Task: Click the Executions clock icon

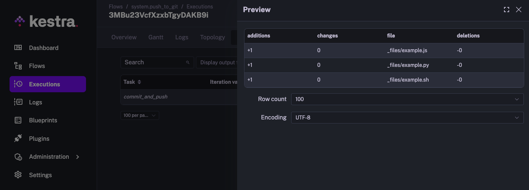Action: [x=18, y=84]
